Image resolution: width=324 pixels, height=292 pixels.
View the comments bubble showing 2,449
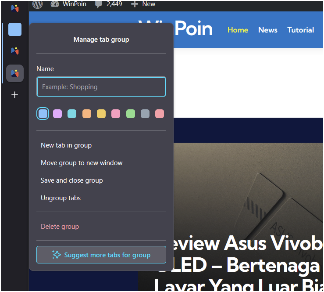[x=108, y=4]
